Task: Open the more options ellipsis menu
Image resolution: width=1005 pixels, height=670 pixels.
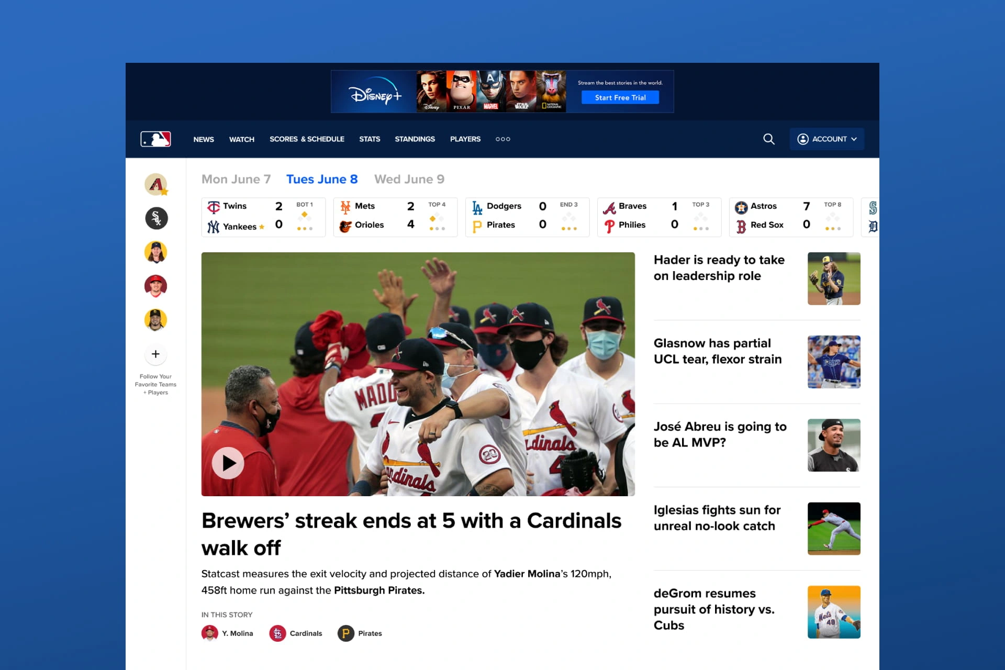Action: coord(502,139)
